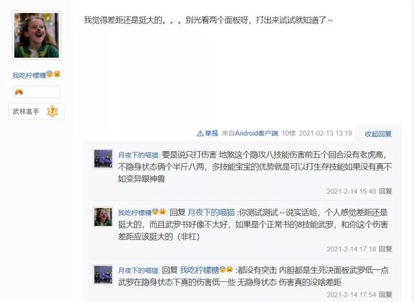The image size is (414, 302).
Task: Click 月夜下的喵猫 avatar in third reply
Action: (x=103, y=274)
